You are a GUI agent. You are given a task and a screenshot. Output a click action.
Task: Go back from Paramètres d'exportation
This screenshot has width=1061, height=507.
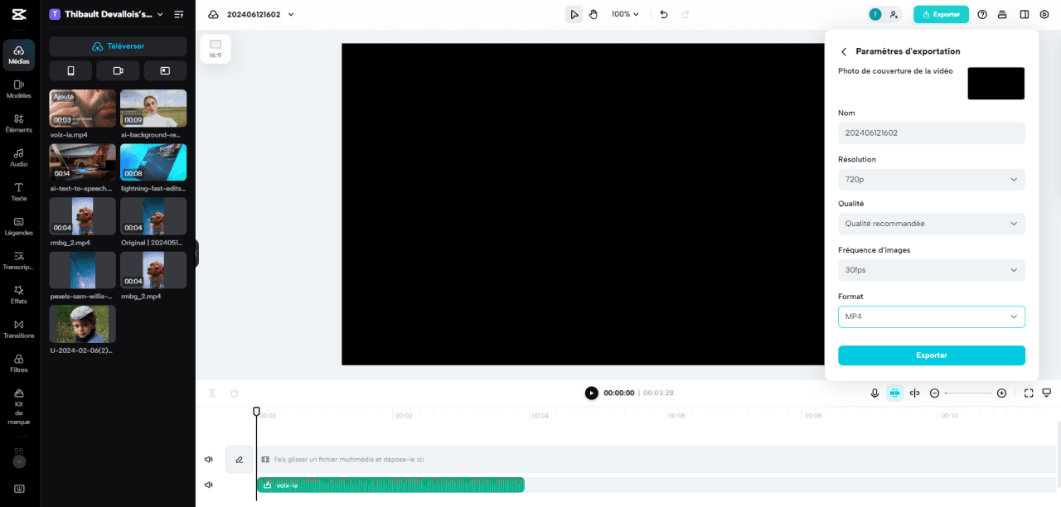click(844, 51)
